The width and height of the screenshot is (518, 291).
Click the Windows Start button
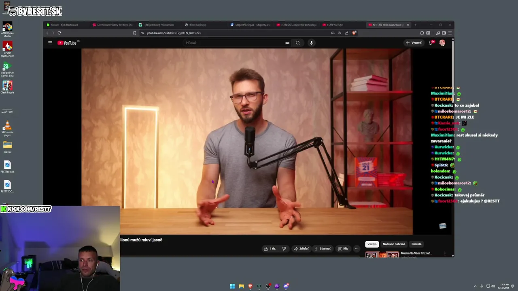[232, 286]
